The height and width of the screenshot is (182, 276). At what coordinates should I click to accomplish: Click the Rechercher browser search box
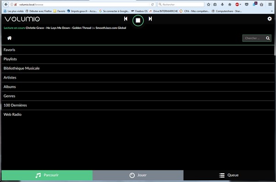coord(181,5)
